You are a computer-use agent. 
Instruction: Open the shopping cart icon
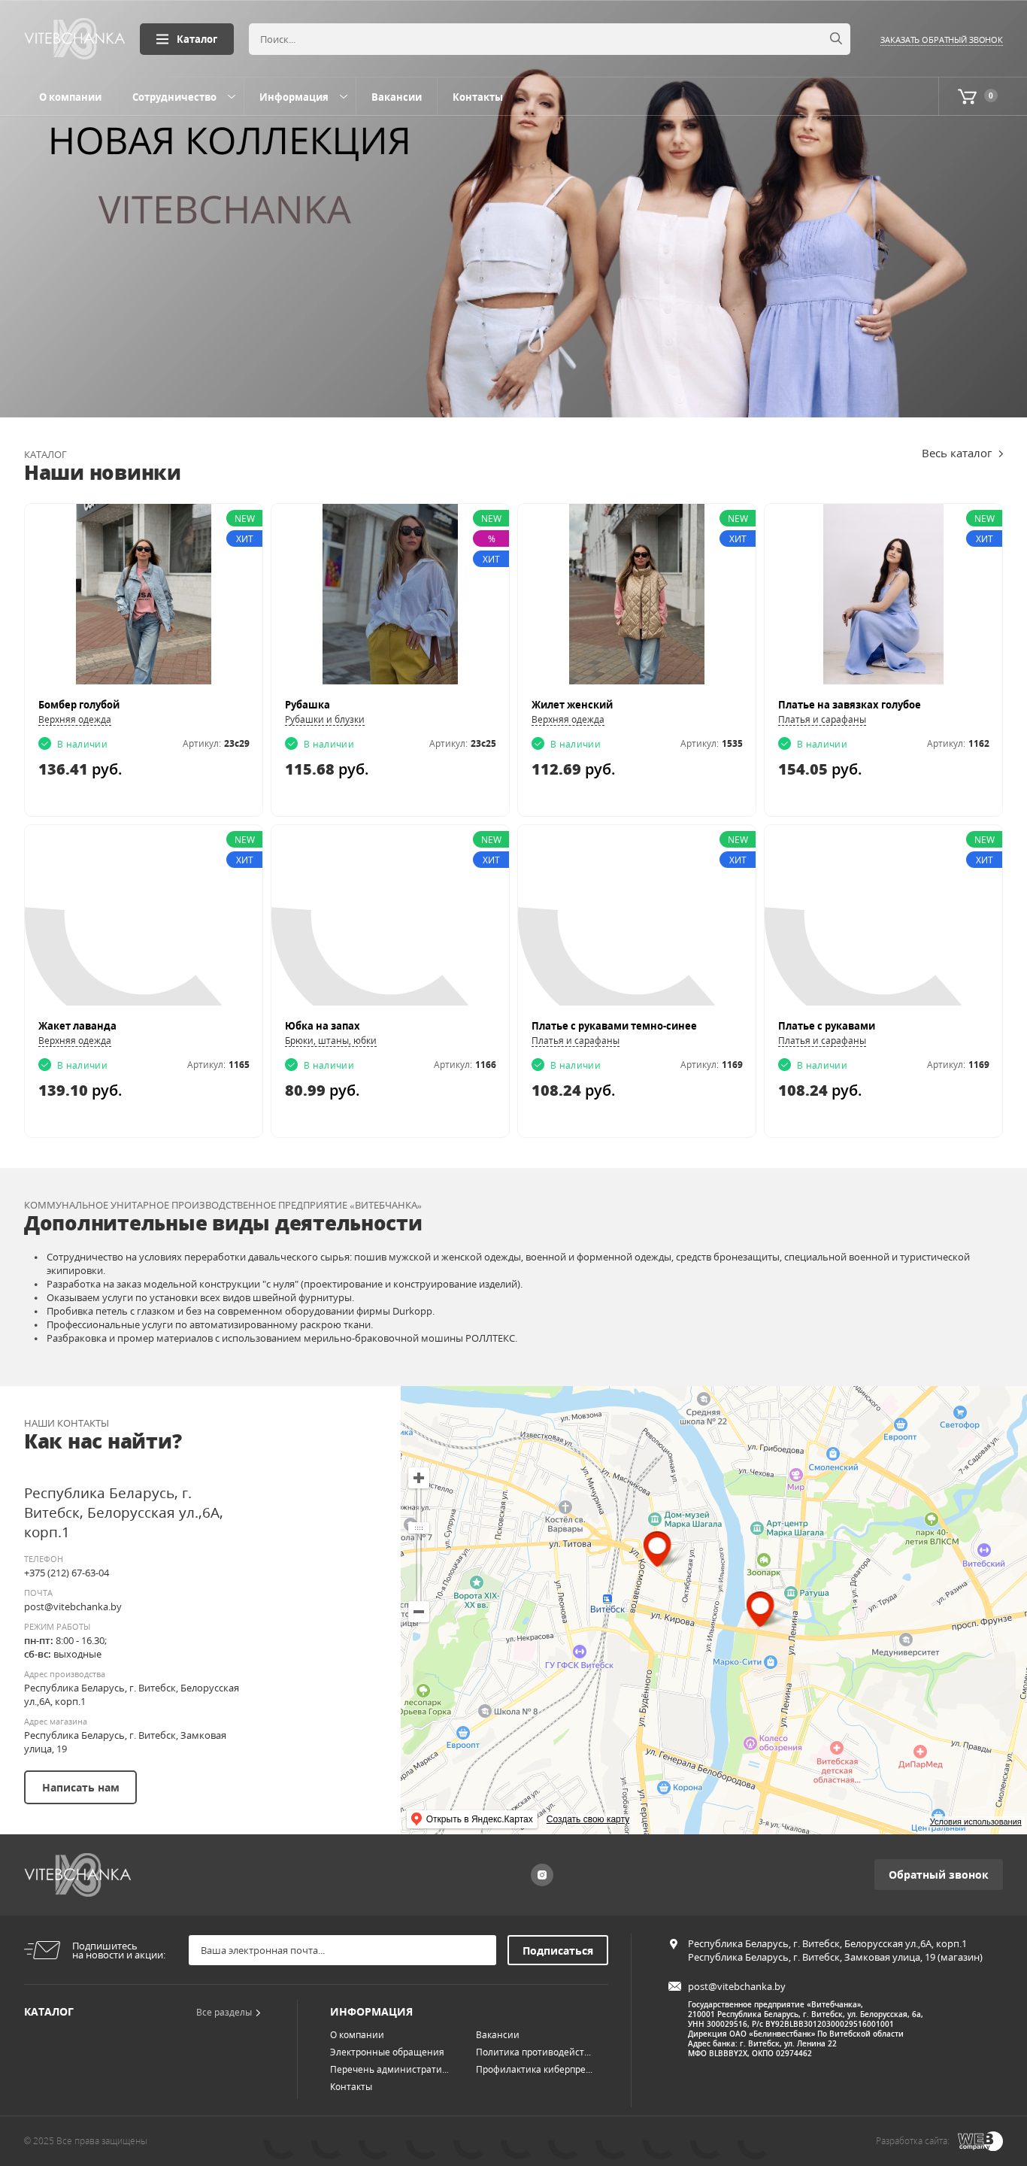(968, 97)
